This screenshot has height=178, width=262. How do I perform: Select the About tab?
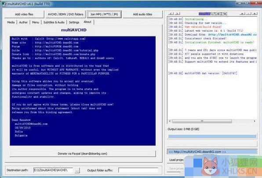point(87,22)
